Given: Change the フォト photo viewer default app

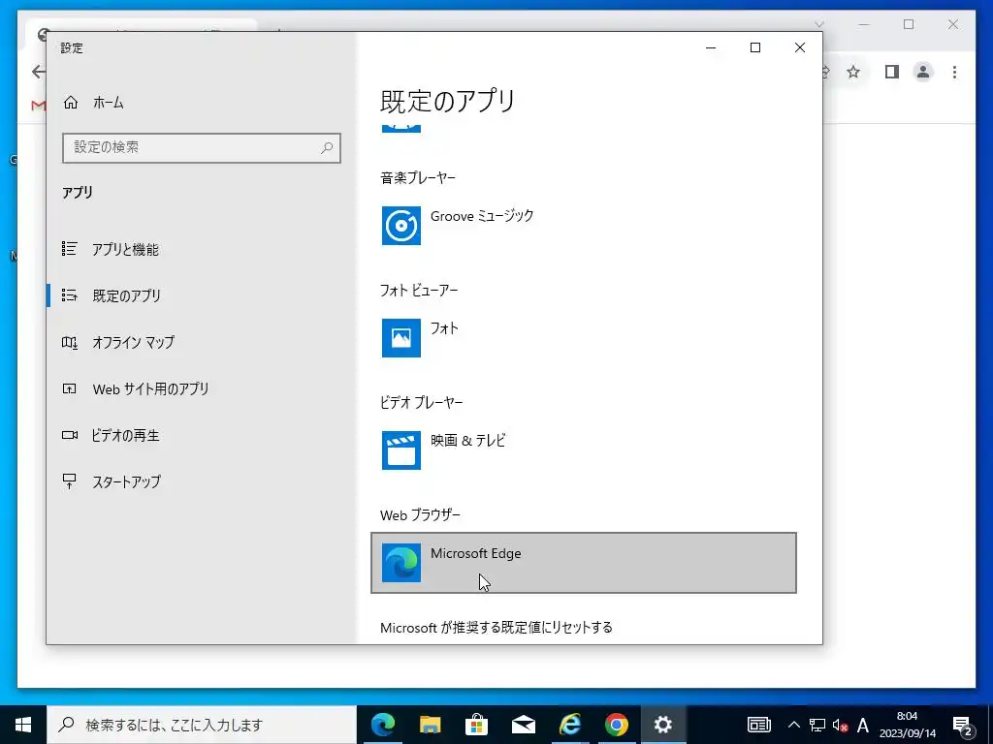Looking at the screenshot, I should point(583,338).
